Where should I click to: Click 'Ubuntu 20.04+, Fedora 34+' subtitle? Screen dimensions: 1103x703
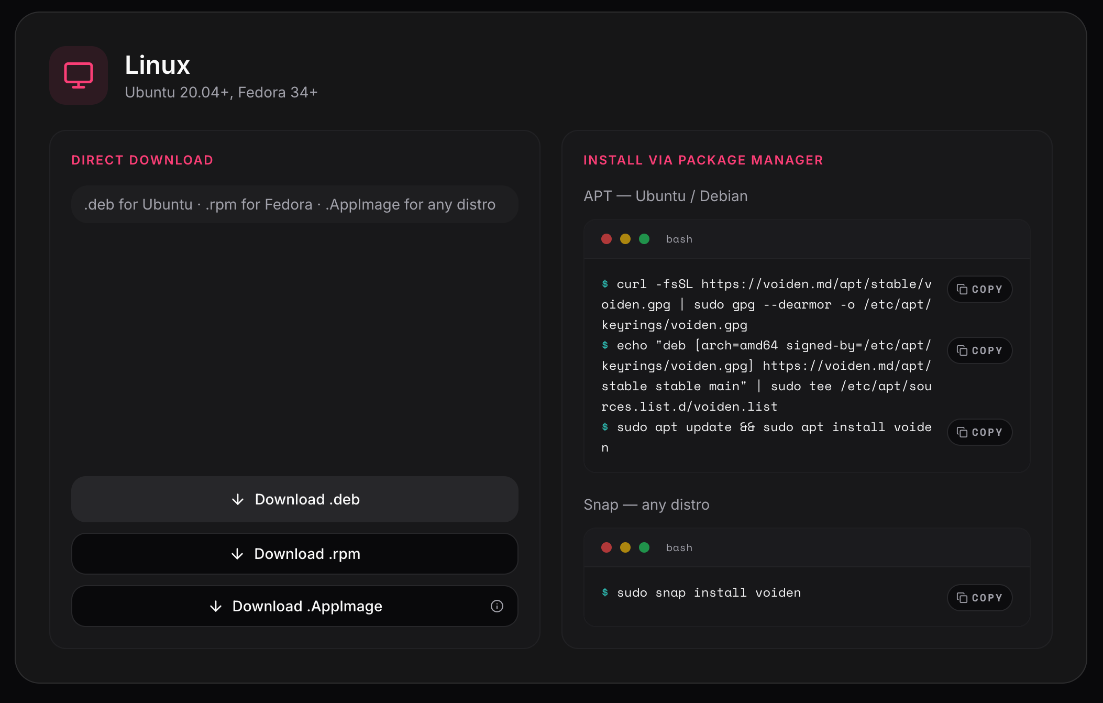tap(221, 92)
